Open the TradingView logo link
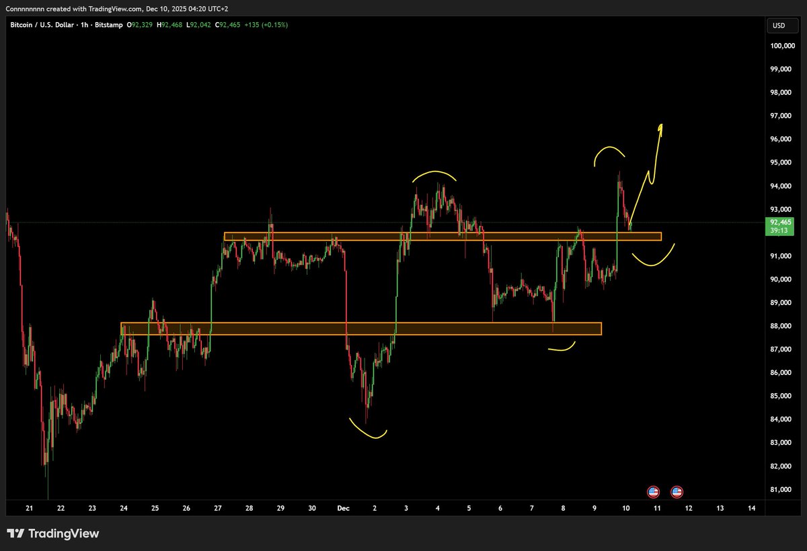The image size is (807, 551). (x=53, y=534)
